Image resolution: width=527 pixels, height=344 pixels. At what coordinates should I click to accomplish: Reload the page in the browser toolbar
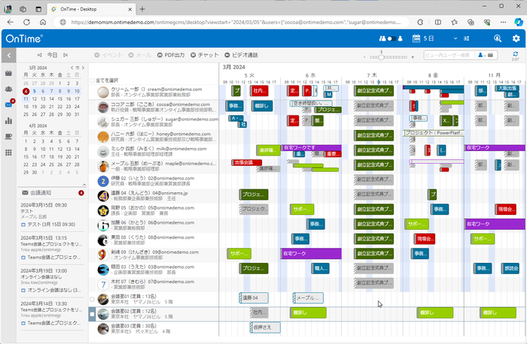pyautogui.click(x=26, y=22)
